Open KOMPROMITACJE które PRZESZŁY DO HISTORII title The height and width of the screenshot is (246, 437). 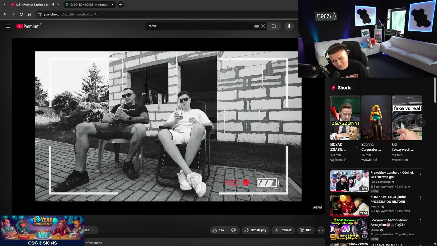[387, 200]
